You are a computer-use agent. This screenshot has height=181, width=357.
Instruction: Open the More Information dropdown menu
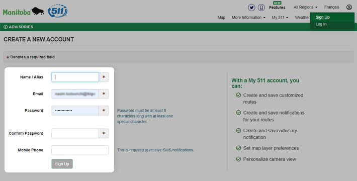[x=248, y=18]
